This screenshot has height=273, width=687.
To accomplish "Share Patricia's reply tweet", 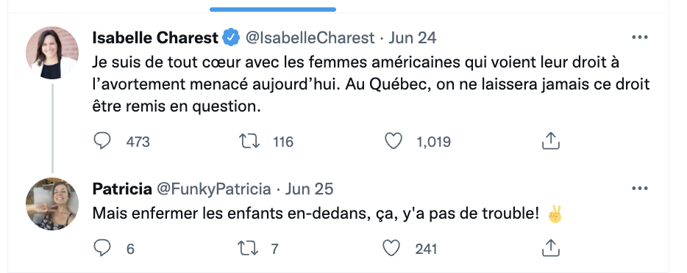I will point(551,248).
